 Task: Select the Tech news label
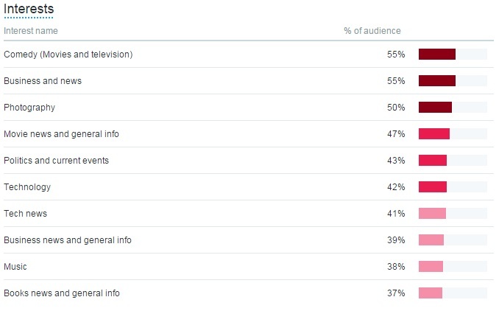[25, 214]
